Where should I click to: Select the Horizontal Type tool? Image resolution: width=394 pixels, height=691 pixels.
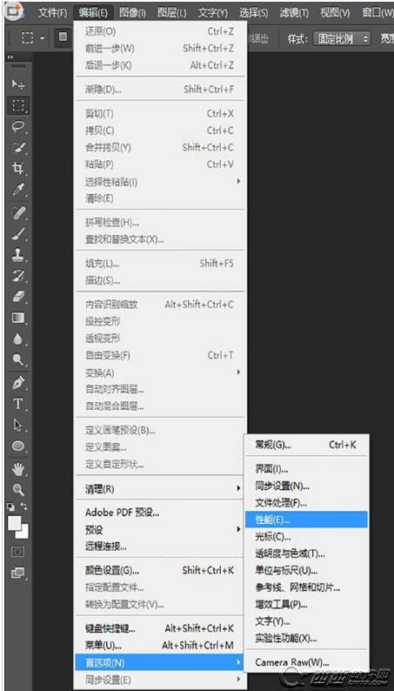[18, 403]
